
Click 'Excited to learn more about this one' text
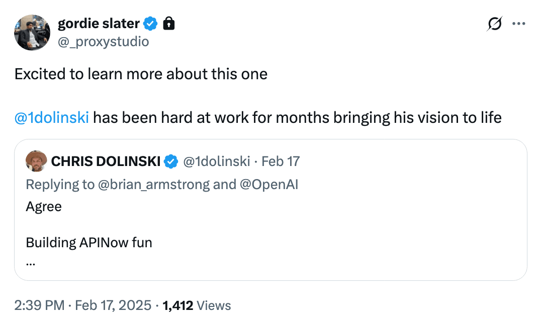[x=141, y=74]
